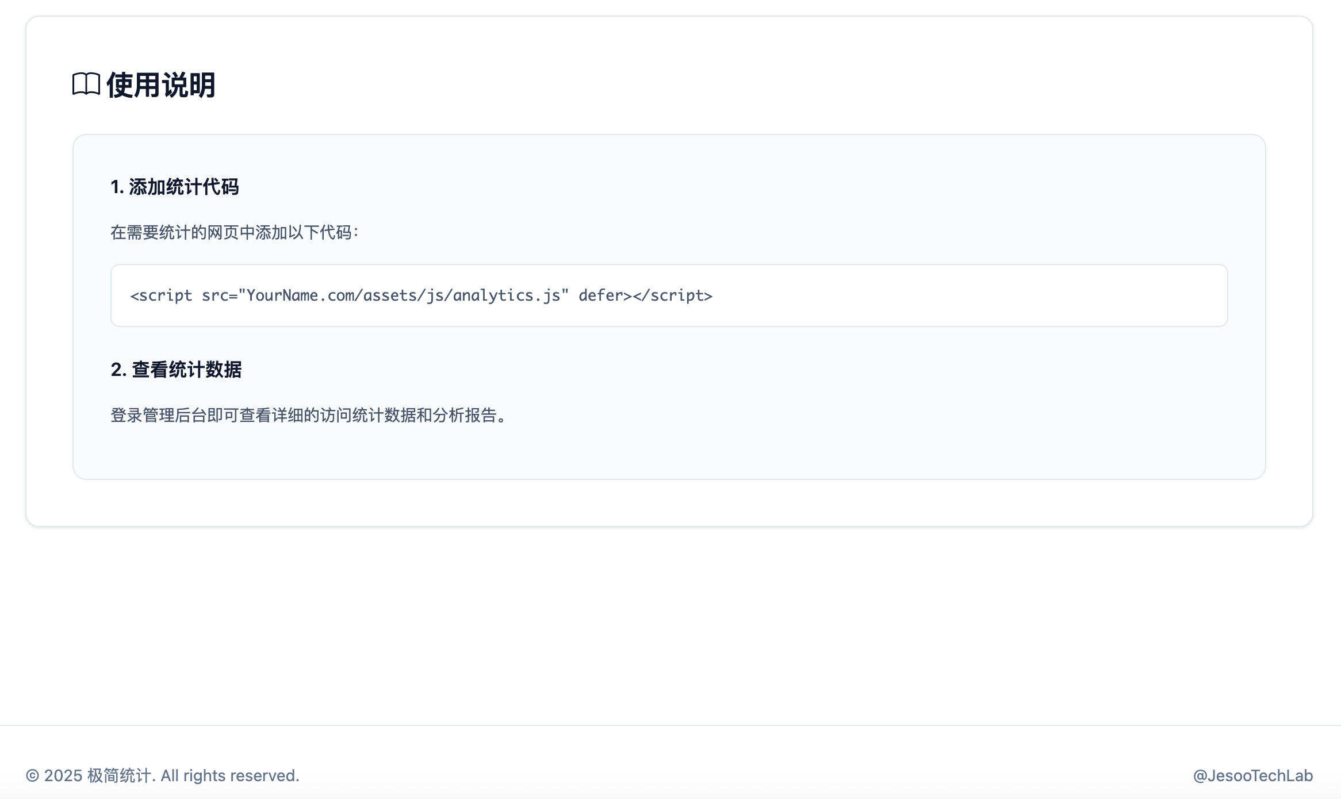Viewport: 1341px width, 799px height.
Task: Click the @JesooTechLab link in the footer
Action: pos(1252,775)
